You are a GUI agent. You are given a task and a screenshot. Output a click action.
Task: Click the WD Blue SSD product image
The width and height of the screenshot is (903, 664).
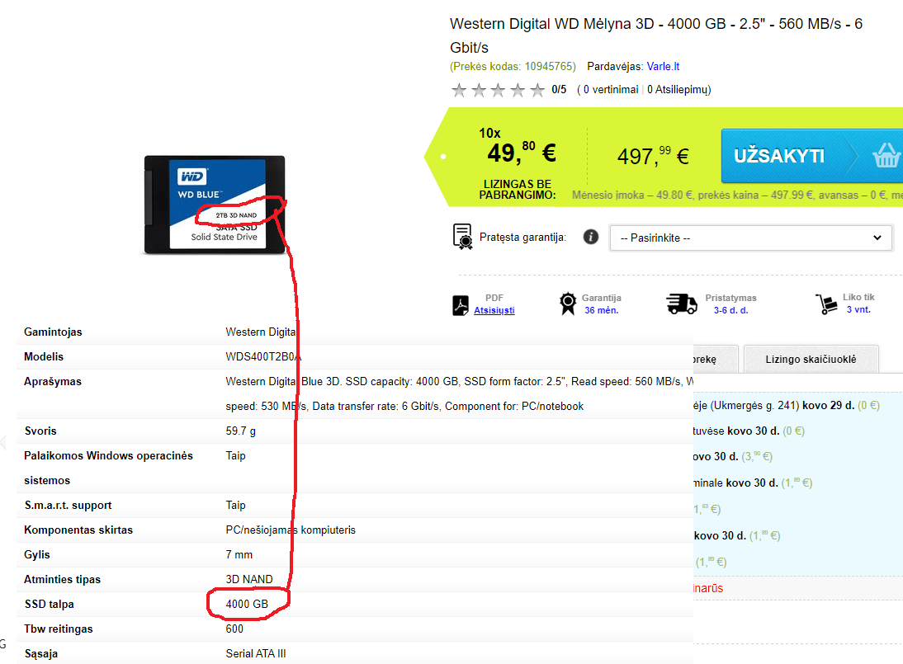[x=215, y=205]
